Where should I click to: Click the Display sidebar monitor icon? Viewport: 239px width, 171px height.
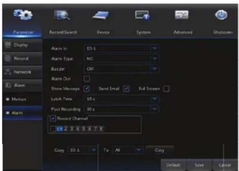pyautogui.click(x=8, y=45)
